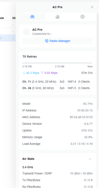
Task: Select the Ch. 36 5 GHz radio row
Action: [x=57, y=88]
